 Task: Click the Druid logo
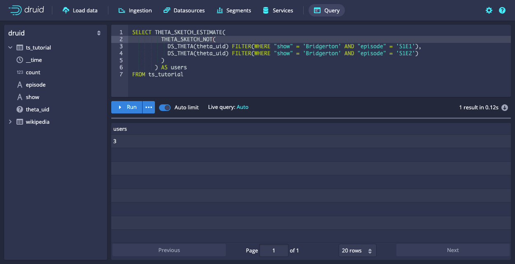[x=25, y=10]
